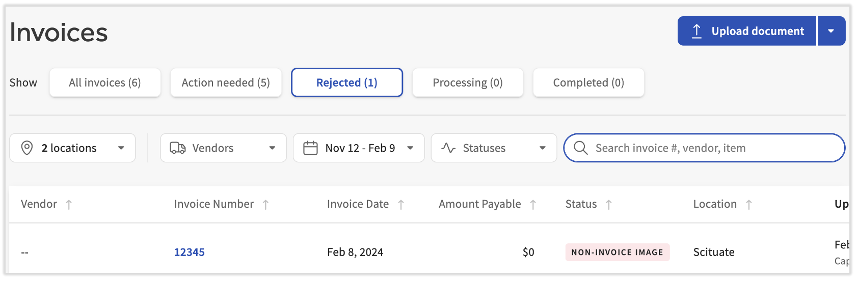Sort by Location using arrow icon

[749, 205]
